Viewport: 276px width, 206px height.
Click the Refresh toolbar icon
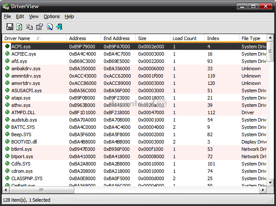click(19, 27)
